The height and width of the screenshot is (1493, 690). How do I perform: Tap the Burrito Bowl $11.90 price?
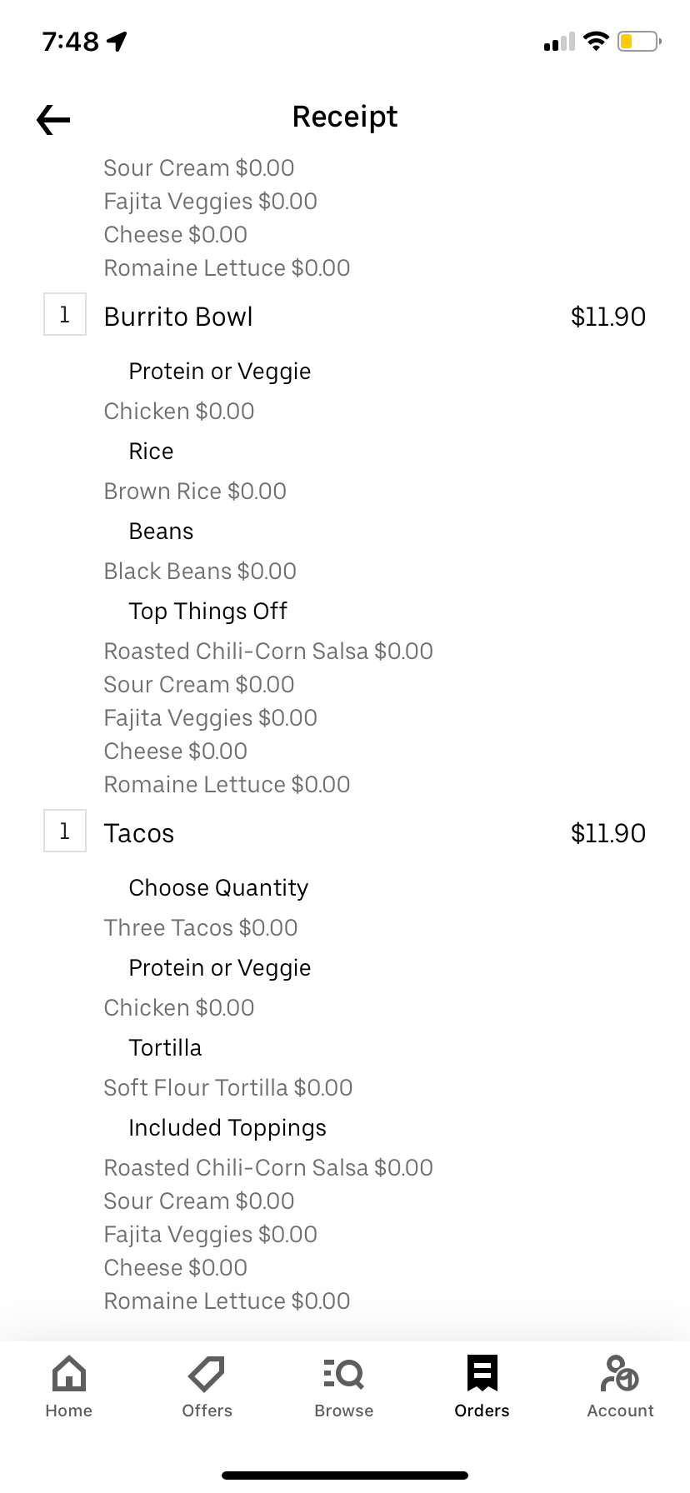tap(607, 317)
